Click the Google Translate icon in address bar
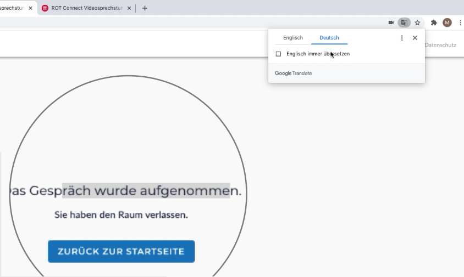The height and width of the screenshot is (277, 464). (x=404, y=22)
